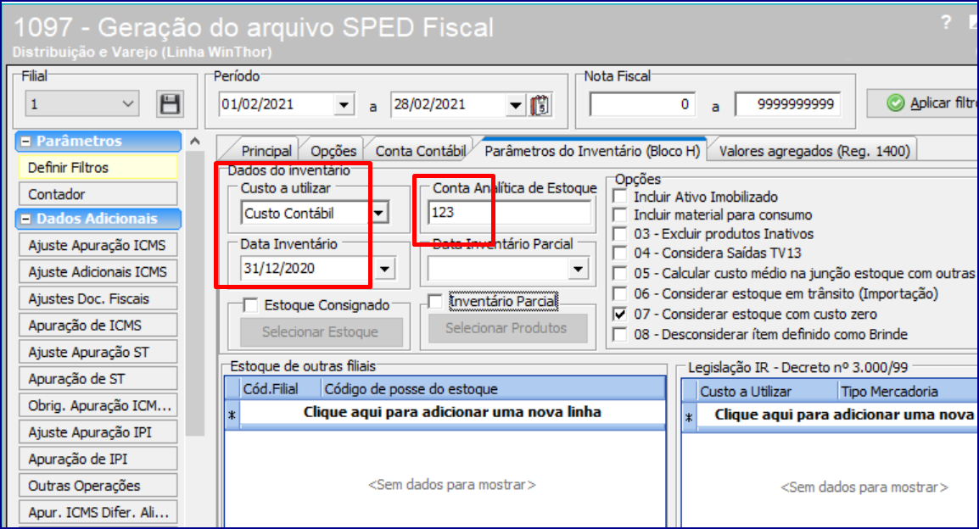Click the Nota Fiscal start number field
Viewport: 979px width, 529px height.
click(643, 104)
